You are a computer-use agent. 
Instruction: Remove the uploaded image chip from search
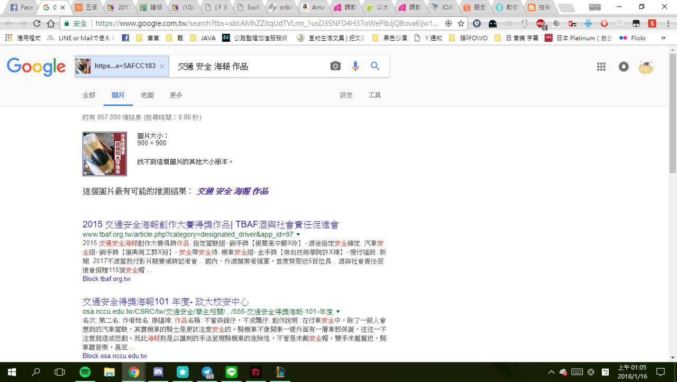click(x=162, y=67)
